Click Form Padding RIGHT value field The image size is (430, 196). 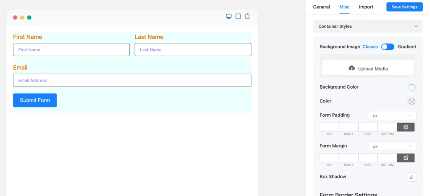[x=349, y=127]
